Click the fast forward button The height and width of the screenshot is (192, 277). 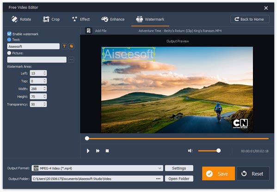[x=98, y=151]
